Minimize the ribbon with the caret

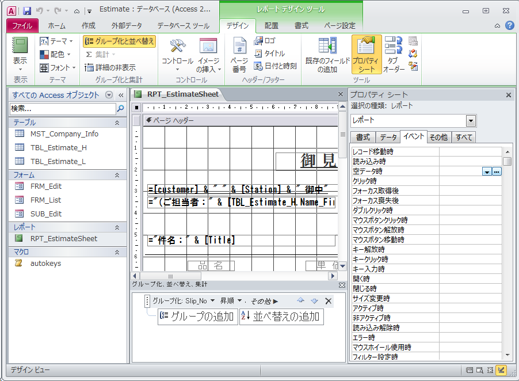pyautogui.click(x=497, y=25)
